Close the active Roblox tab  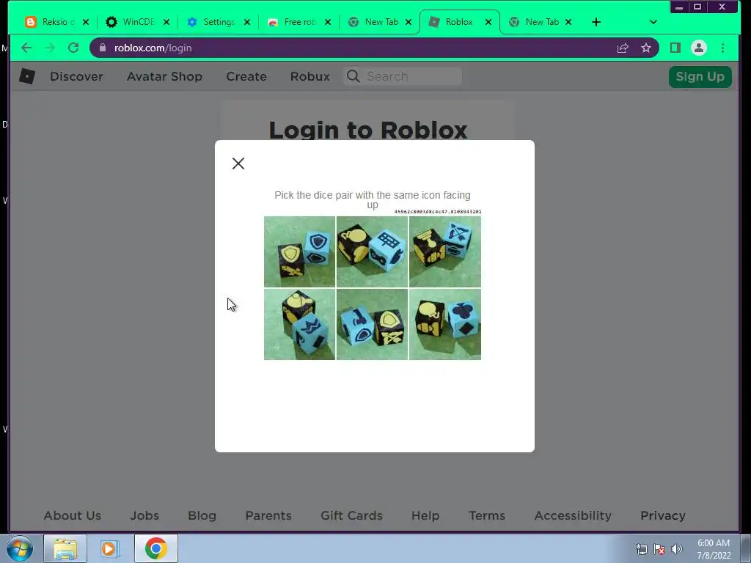click(488, 22)
